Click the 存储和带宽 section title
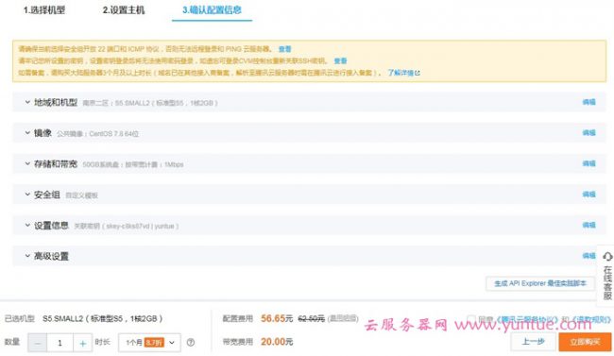 pyautogui.click(x=56, y=163)
